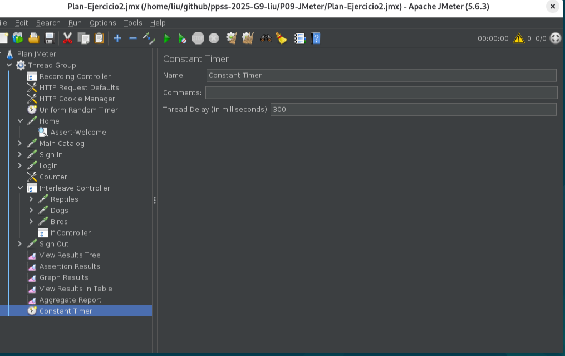The height and width of the screenshot is (356, 565).
Task: Click the 00:00:00 elapsed time display
Action: click(x=493, y=38)
